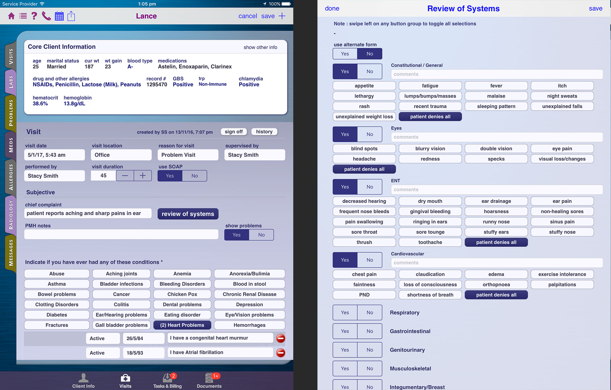This screenshot has height=390, width=611.
Task: Click show other info link
Action: pos(260,47)
